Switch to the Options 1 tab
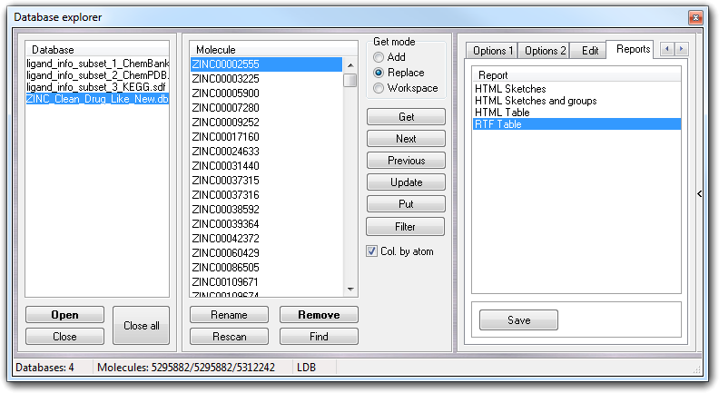The height and width of the screenshot is (393, 719). point(492,51)
